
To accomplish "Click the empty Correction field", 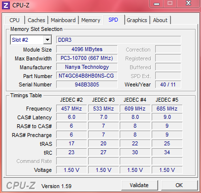I will [x=168, y=49].
